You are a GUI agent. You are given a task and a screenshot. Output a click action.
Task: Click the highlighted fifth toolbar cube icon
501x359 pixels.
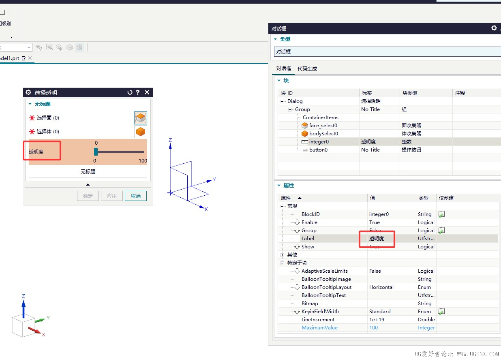point(80,47)
